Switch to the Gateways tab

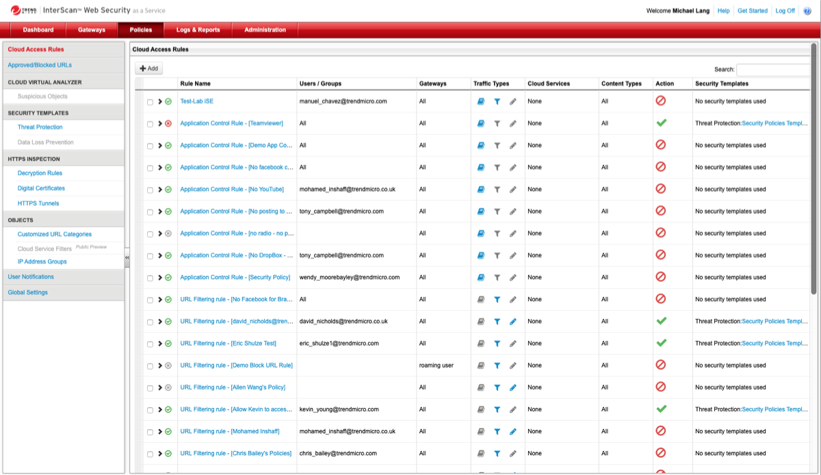(x=92, y=29)
